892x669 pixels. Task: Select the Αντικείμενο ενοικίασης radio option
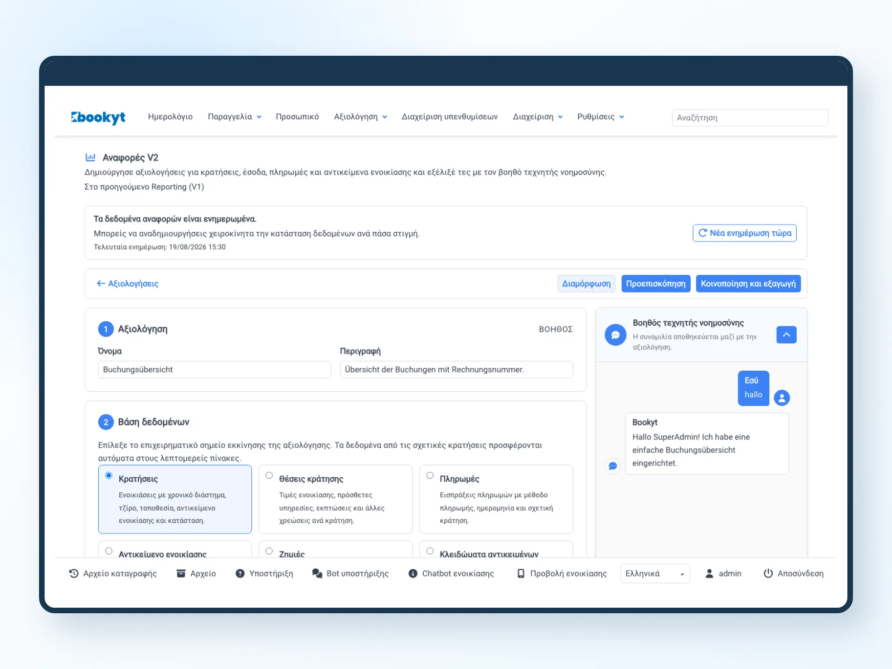[x=109, y=551]
